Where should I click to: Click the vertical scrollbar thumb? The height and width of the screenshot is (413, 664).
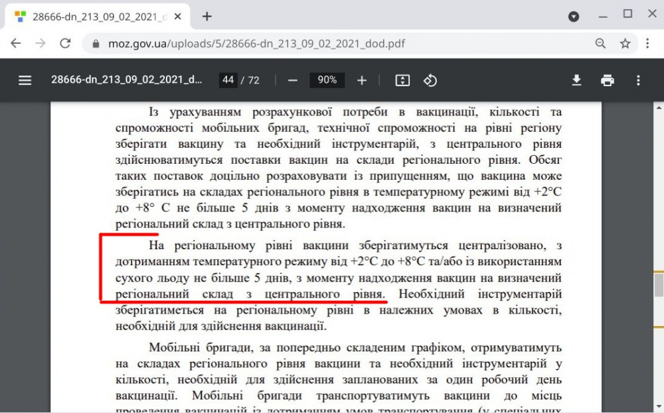659,284
